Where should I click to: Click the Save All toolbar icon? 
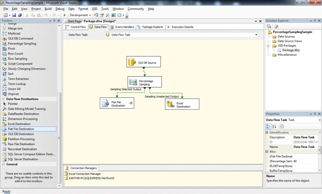tap(20, 15)
